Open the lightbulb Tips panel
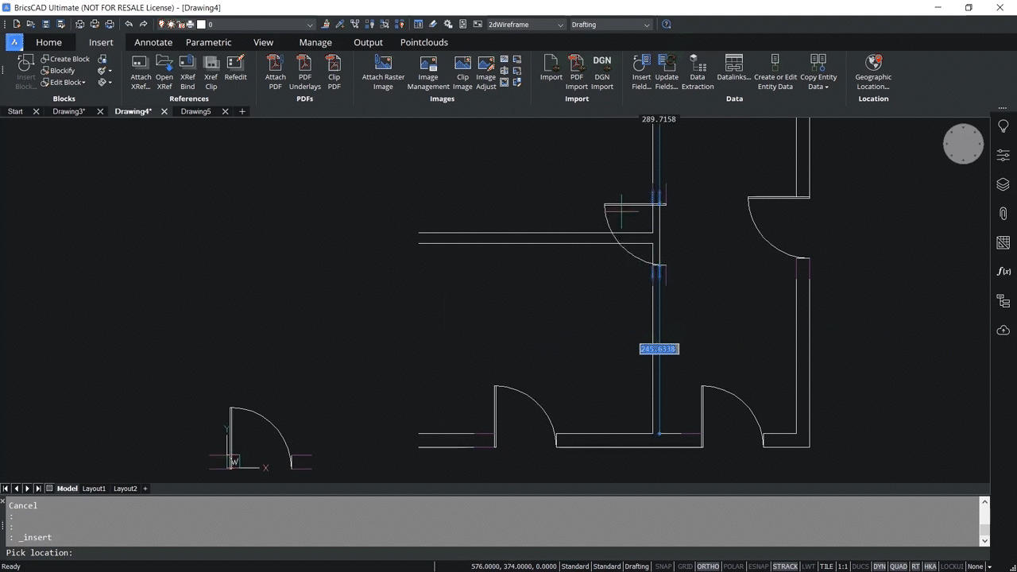This screenshot has height=572, width=1017. pyautogui.click(x=1003, y=126)
